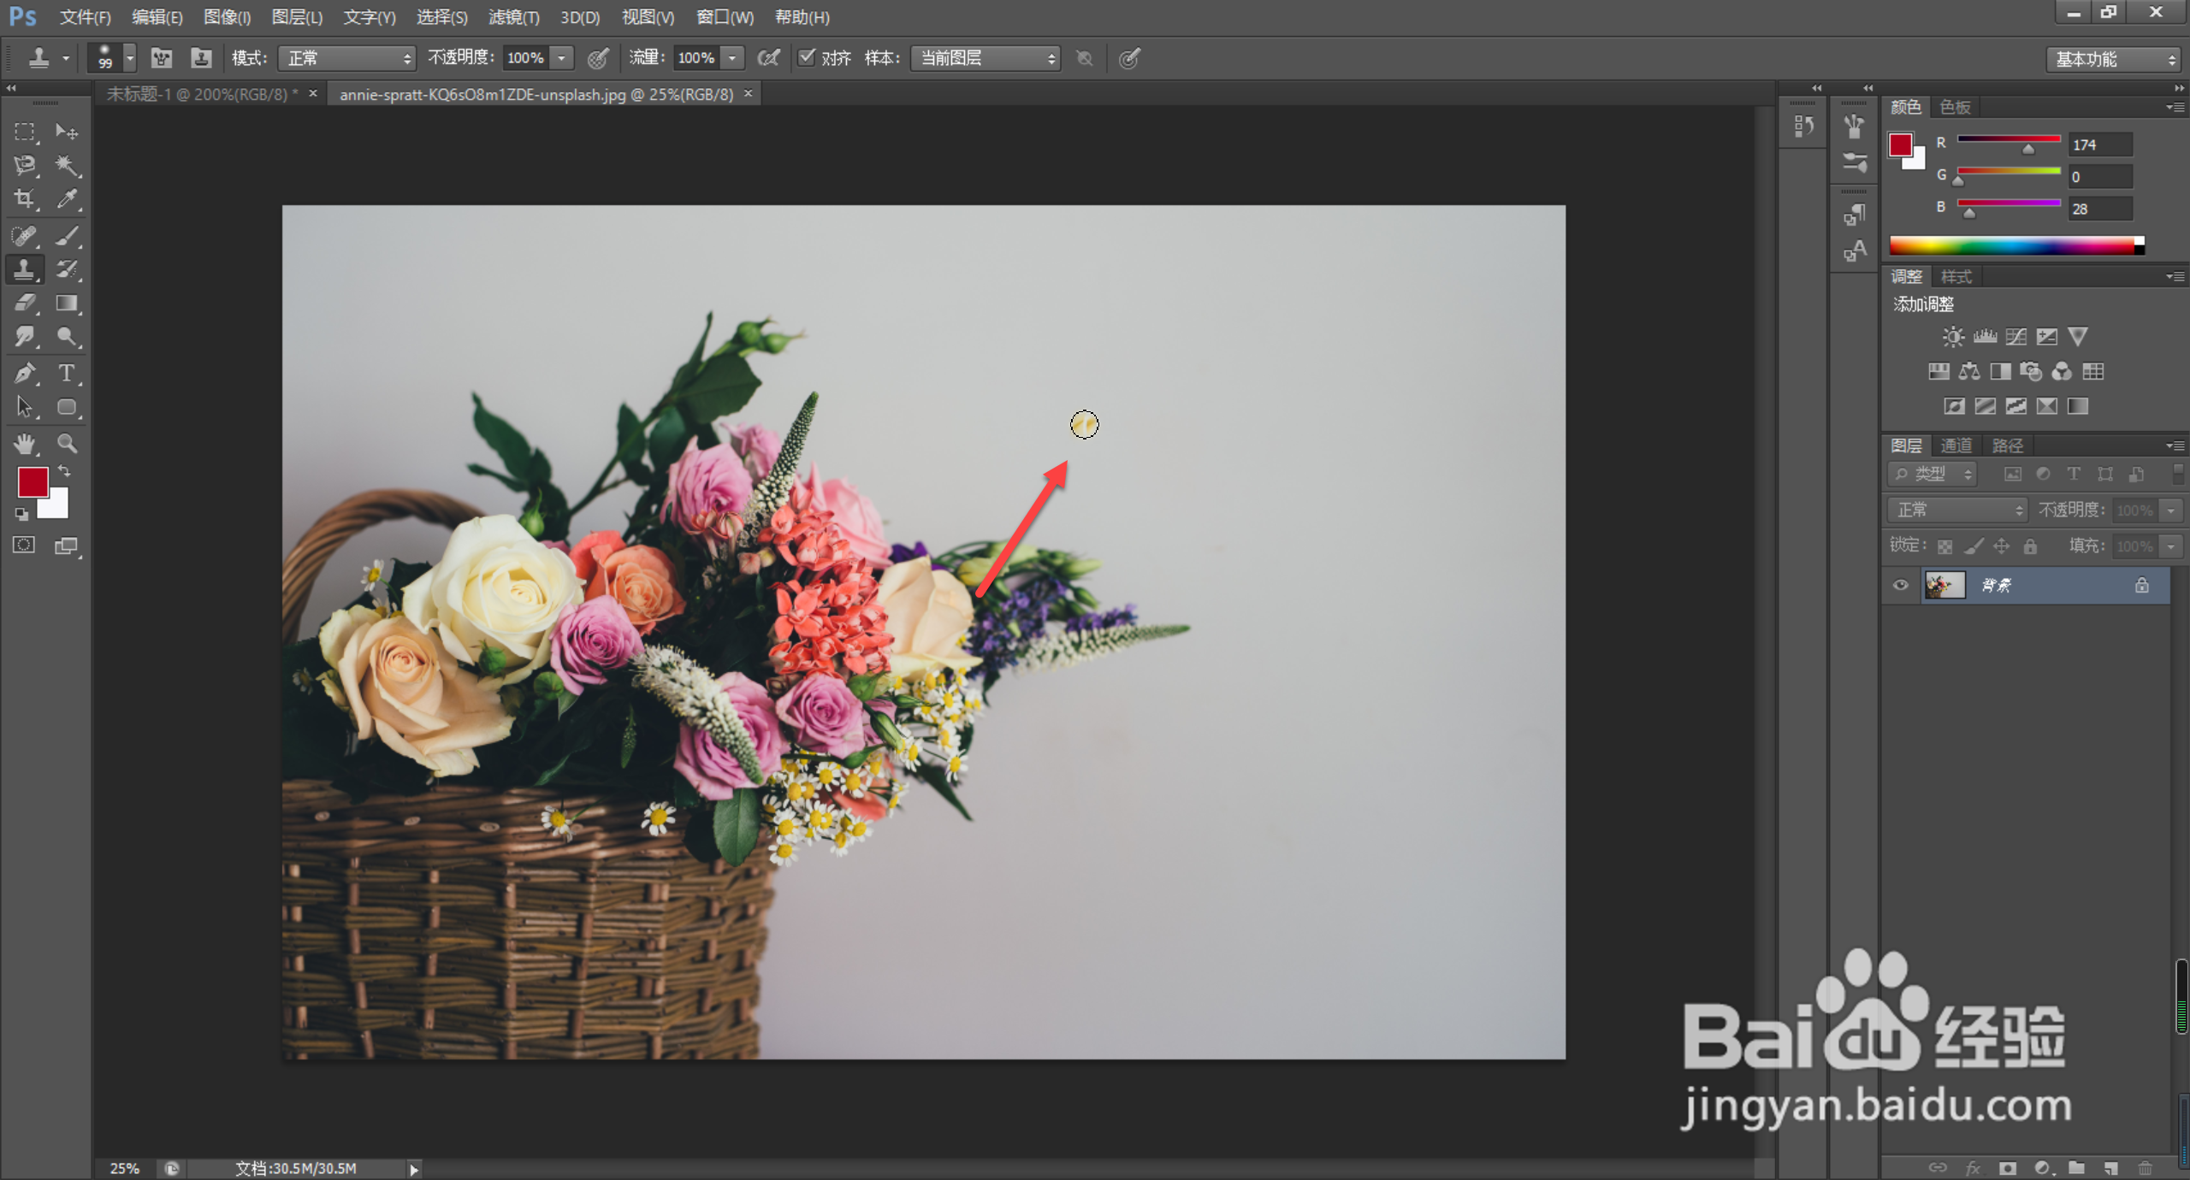This screenshot has height=1180, width=2190.
Task: Select the Zoom tool in toolbox
Action: click(x=67, y=443)
